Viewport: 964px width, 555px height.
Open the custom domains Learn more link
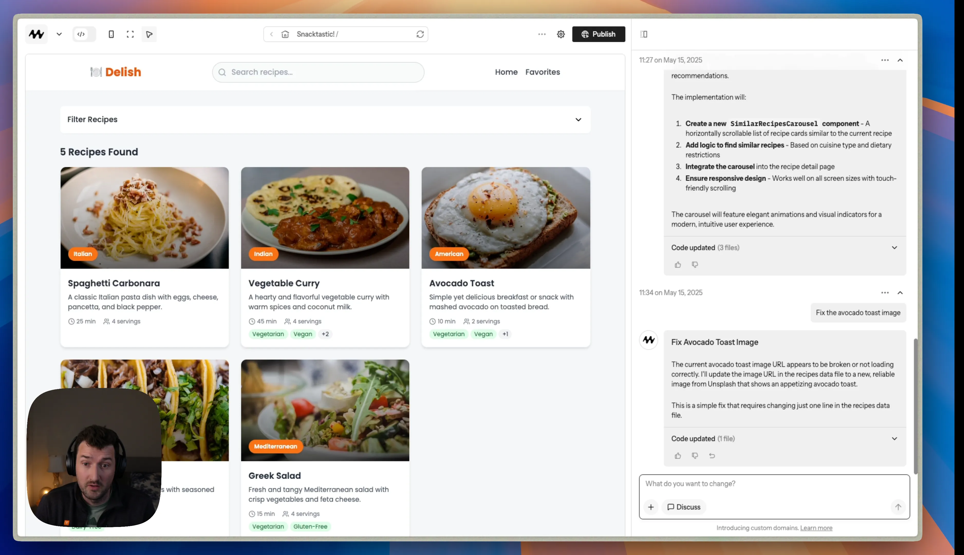(816, 528)
